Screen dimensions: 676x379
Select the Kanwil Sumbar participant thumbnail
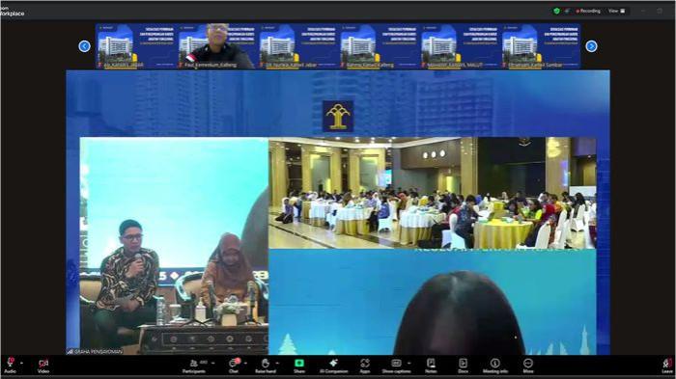[540, 46]
